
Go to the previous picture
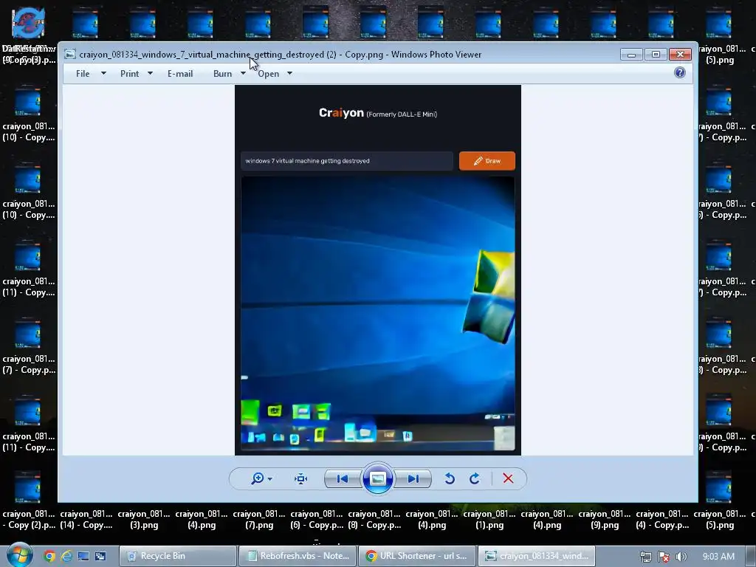pos(343,478)
